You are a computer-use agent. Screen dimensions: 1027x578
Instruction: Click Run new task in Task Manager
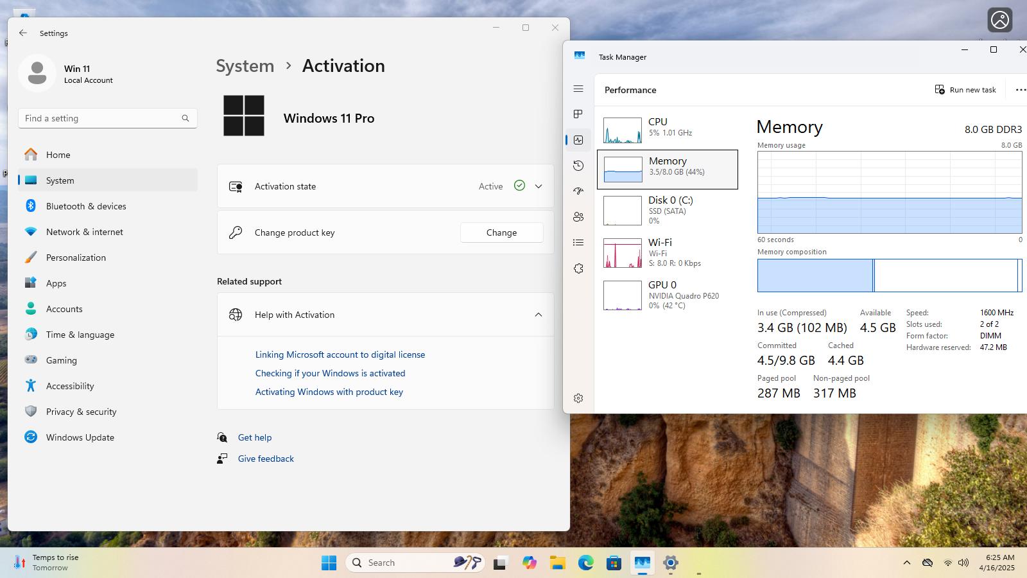pyautogui.click(x=965, y=90)
